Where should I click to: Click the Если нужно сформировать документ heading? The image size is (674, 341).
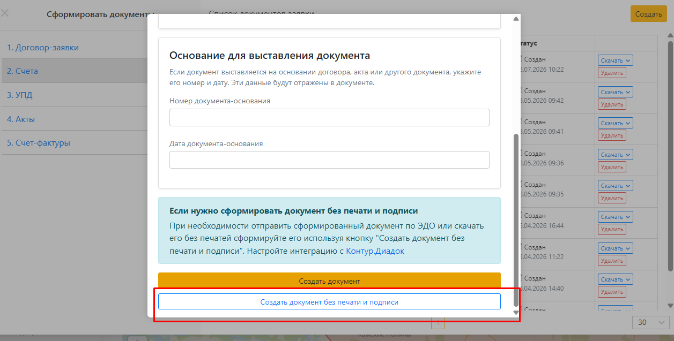tap(293, 211)
